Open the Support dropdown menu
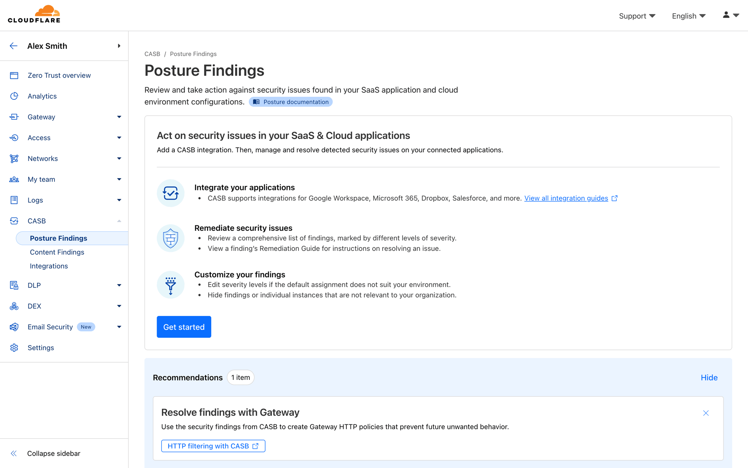The image size is (748, 468). pyautogui.click(x=637, y=16)
